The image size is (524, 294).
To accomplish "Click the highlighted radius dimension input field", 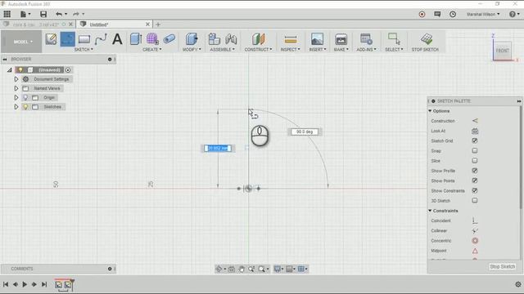I will [x=218, y=149].
